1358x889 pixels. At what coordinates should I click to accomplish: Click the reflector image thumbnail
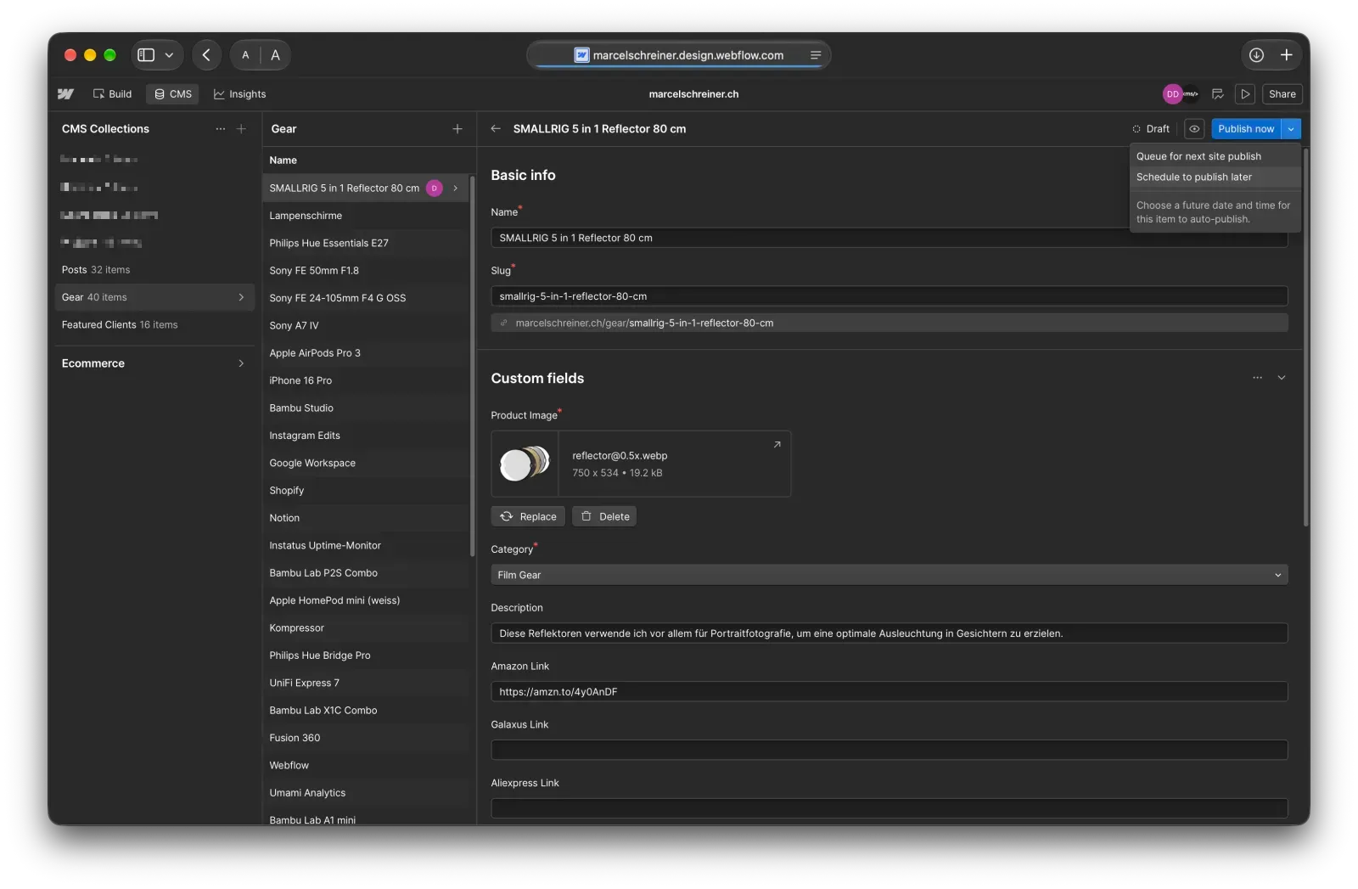[525, 464]
